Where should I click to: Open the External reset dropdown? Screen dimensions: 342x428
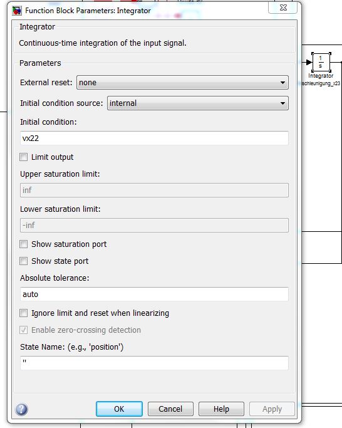[x=182, y=83]
